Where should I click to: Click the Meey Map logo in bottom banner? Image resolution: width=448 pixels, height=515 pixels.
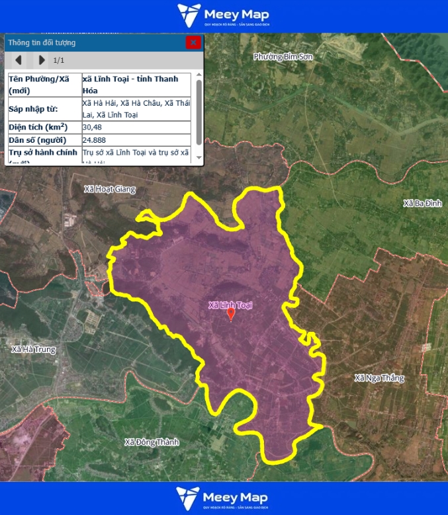[224, 498]
